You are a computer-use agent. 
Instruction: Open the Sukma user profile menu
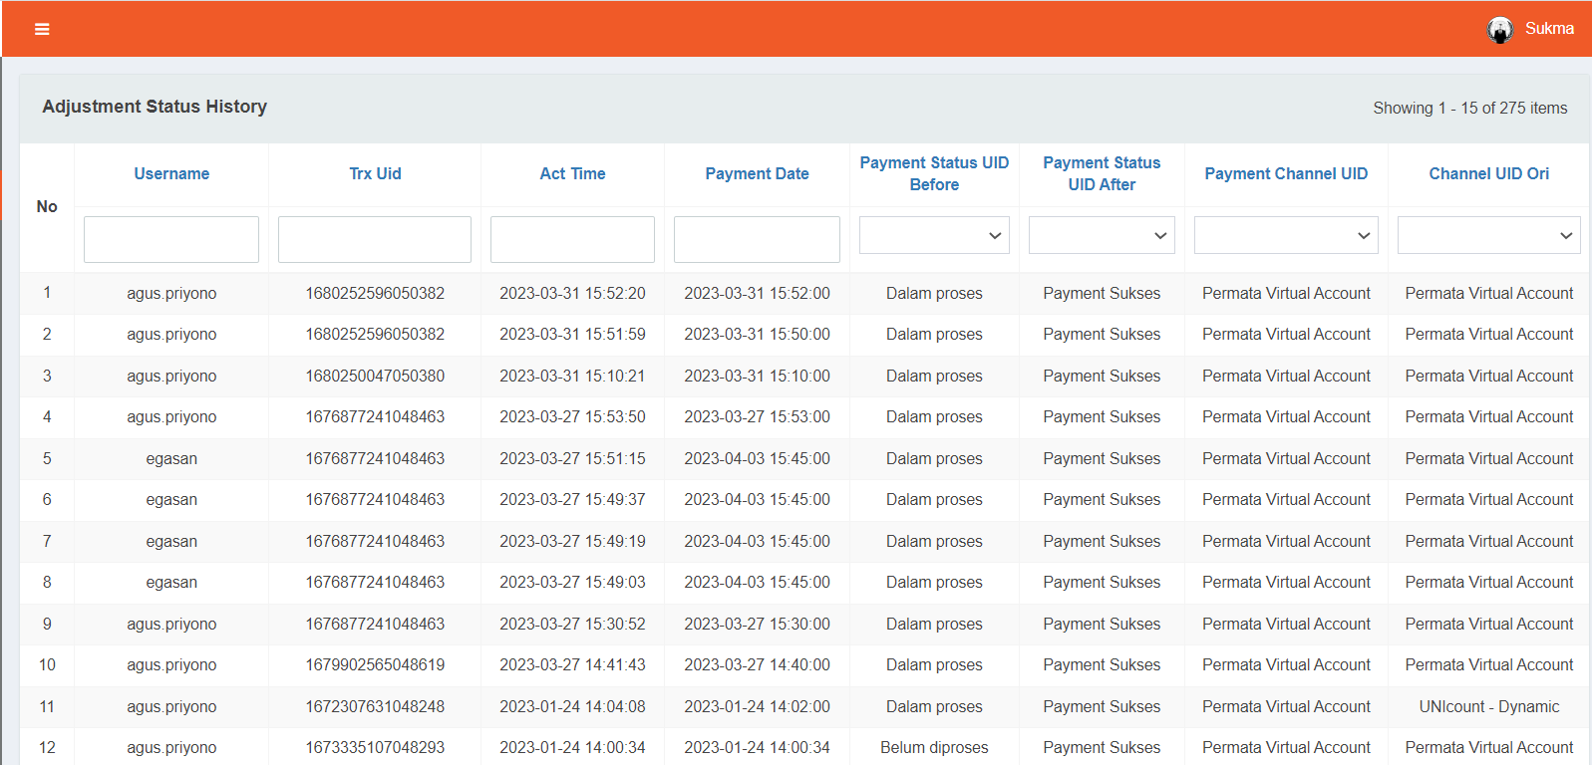(1548, 29)
